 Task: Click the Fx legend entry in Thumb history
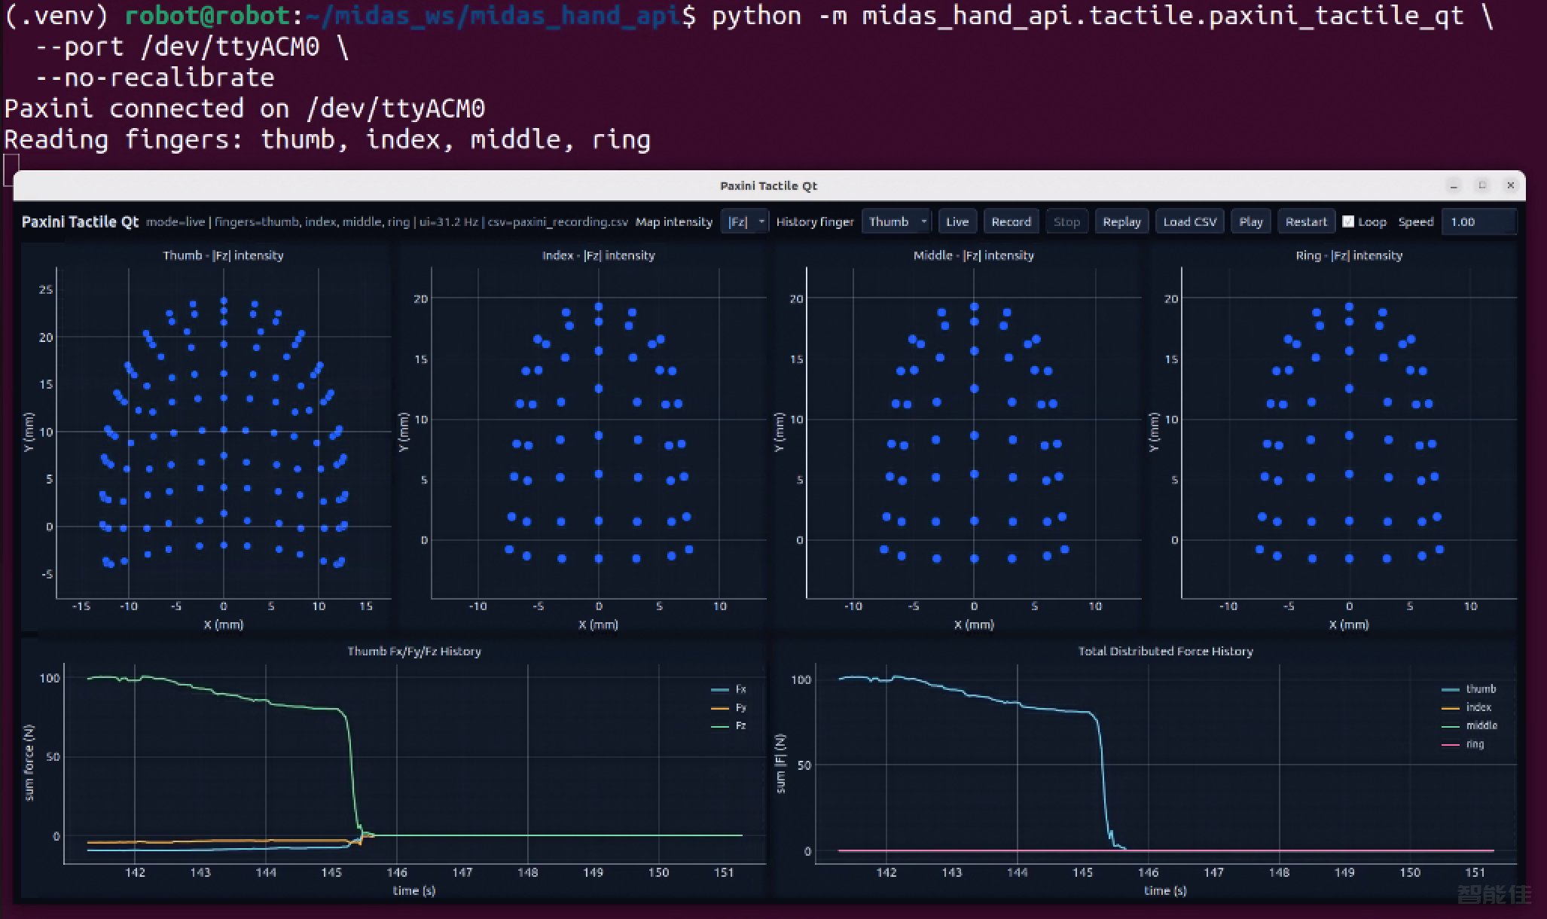[x=729, y=689]
